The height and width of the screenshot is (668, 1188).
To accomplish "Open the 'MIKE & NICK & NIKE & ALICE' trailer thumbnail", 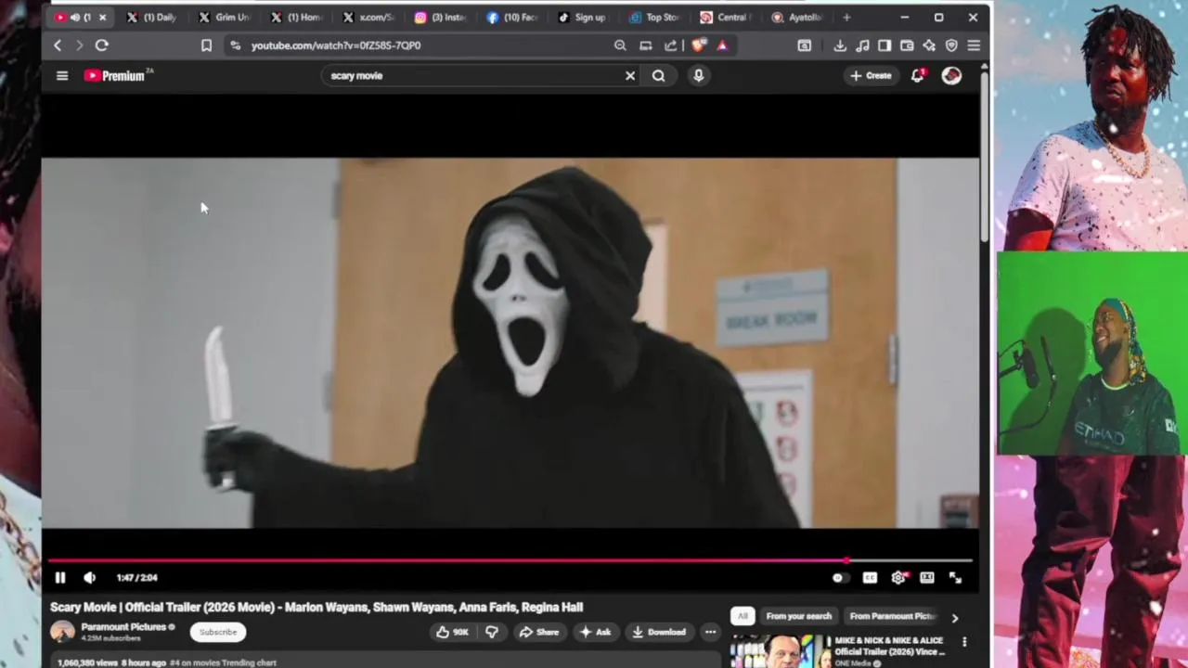I will (x=779, y=651).
